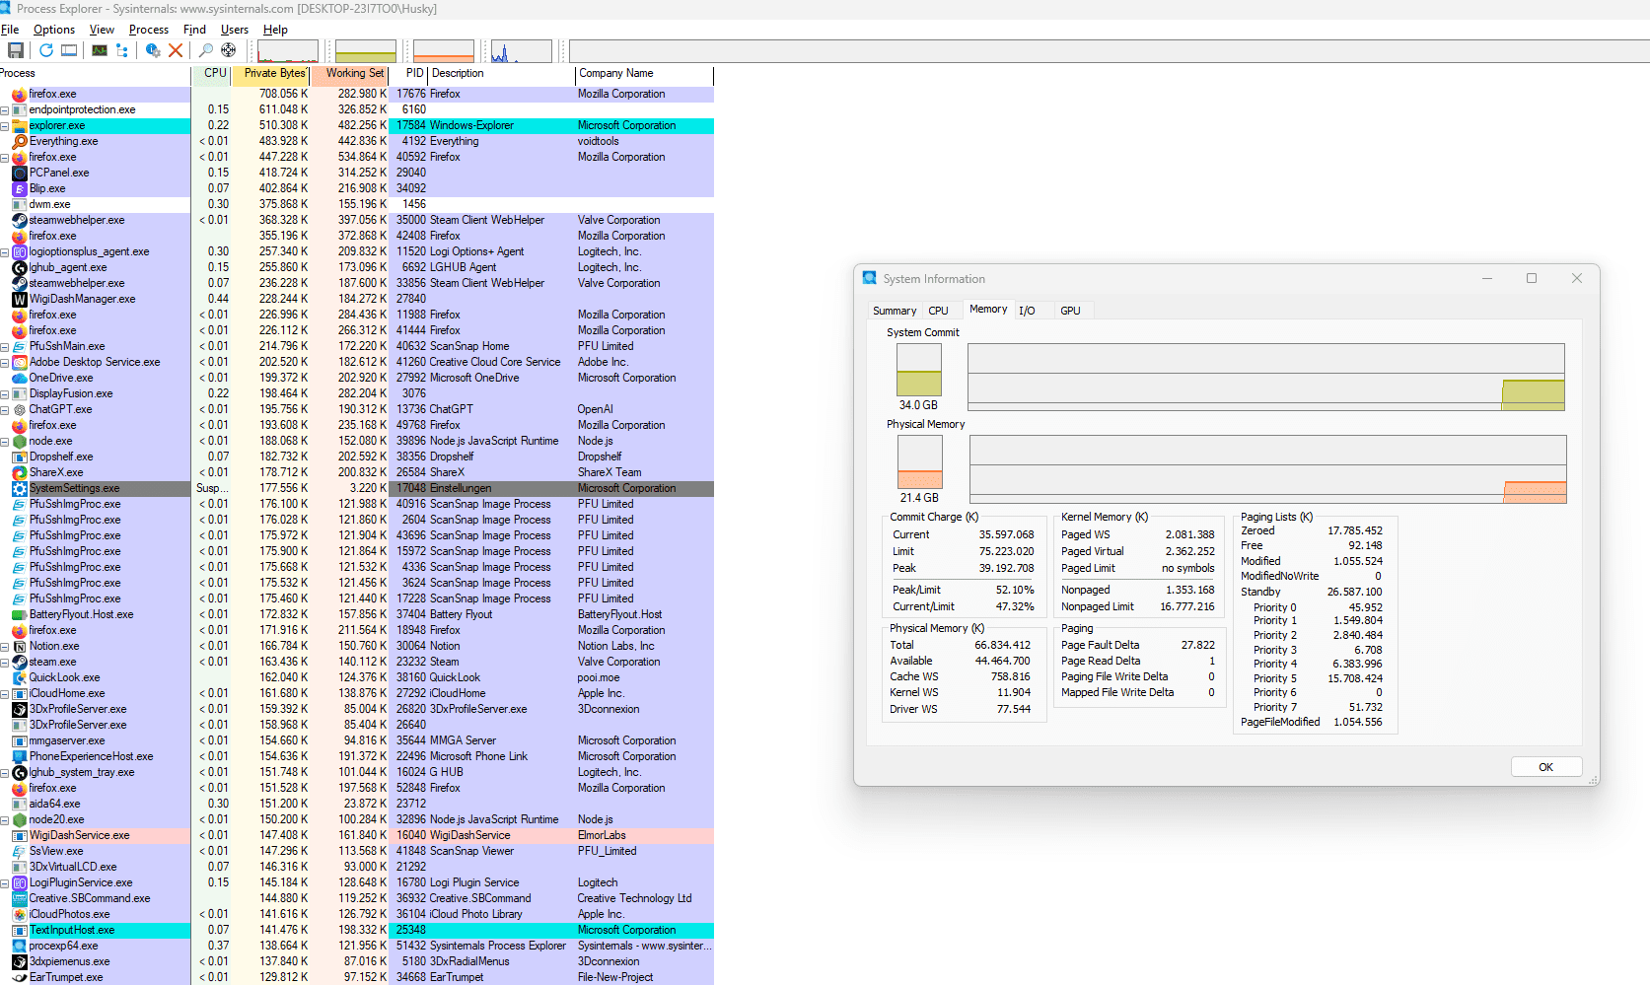This screenshot has height=985, width=1650.
Task: Click the BatteryFlyout.Host.exe battery icon
Action: (x=20, y=614)
